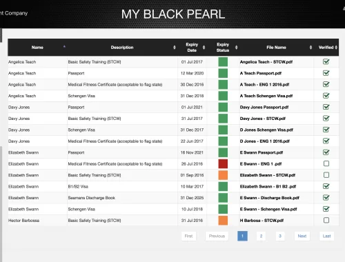Check Verified for Elizabeth Swann - STCW.pdf

[x=326, y=175]
